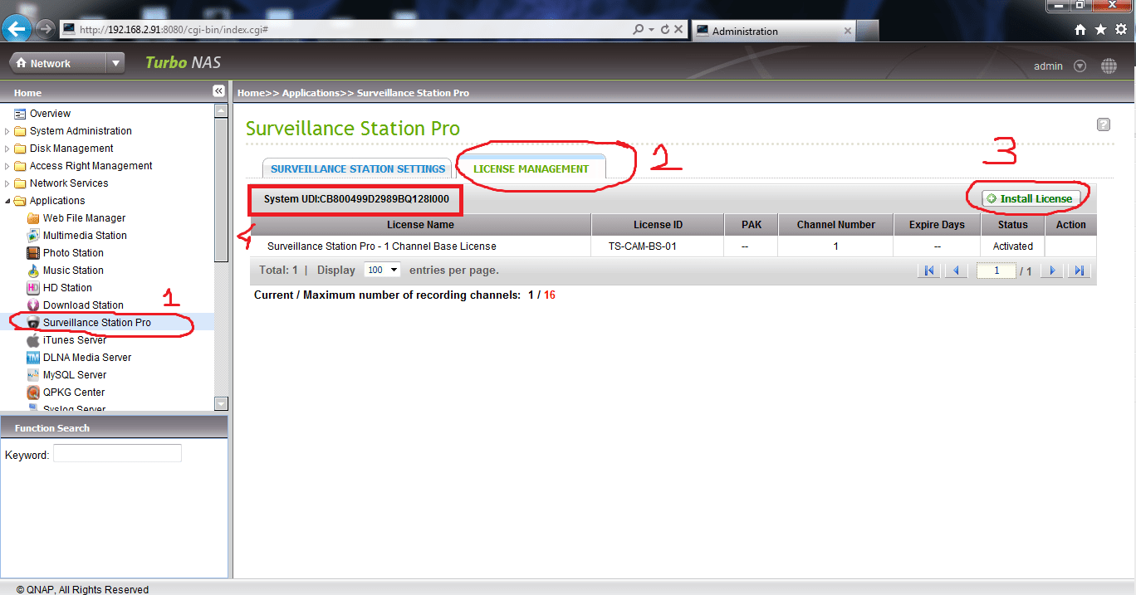1136x595 pixels.
Task: Open the QPKG Center
Action: pos(73,392)
